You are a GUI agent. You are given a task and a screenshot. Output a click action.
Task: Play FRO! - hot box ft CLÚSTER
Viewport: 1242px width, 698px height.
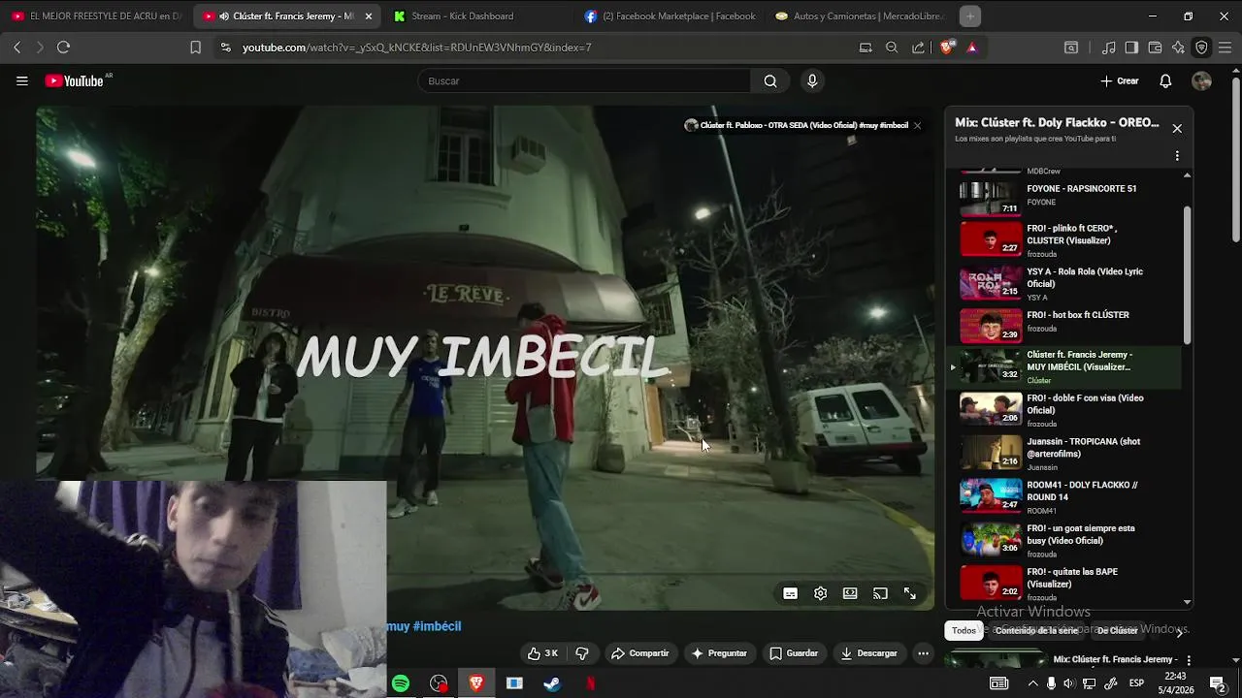[x=1065, y=327]
